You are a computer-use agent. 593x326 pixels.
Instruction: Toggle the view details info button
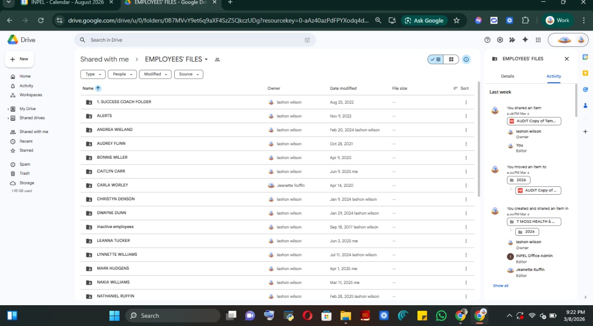(x=466, y=59)
